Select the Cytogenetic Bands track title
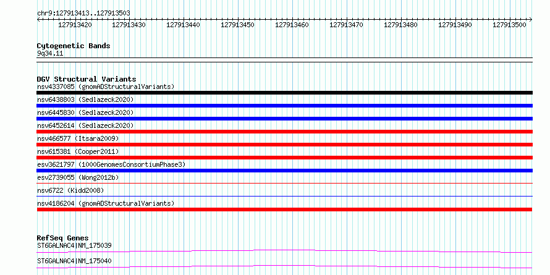The width and height of the screenshot is (550, 275). click(x=74, y=46)
